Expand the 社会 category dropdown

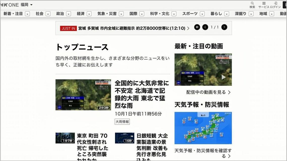(x=48, y=14)
